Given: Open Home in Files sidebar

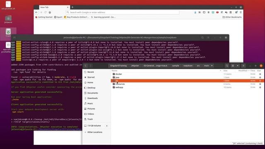Looking at the screenshot, I should pyautogui.click(x=96, y=82).
